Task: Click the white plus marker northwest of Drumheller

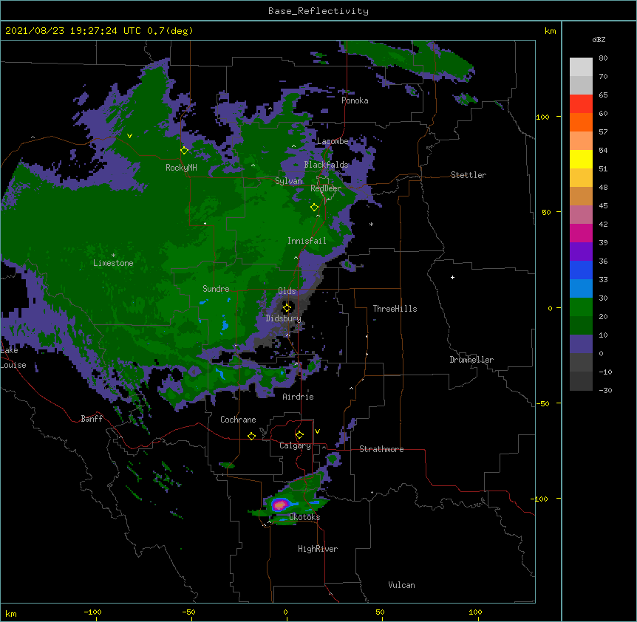Action: (x=452, y=277)
